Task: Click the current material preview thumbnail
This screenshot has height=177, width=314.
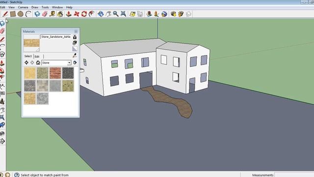Action: pyautogui.click(x=31, y=43)
